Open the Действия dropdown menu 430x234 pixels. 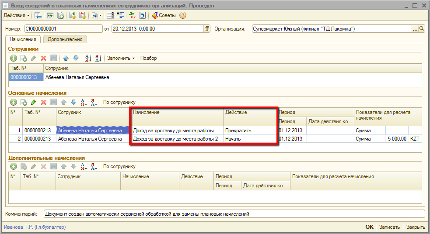point(17,15)
